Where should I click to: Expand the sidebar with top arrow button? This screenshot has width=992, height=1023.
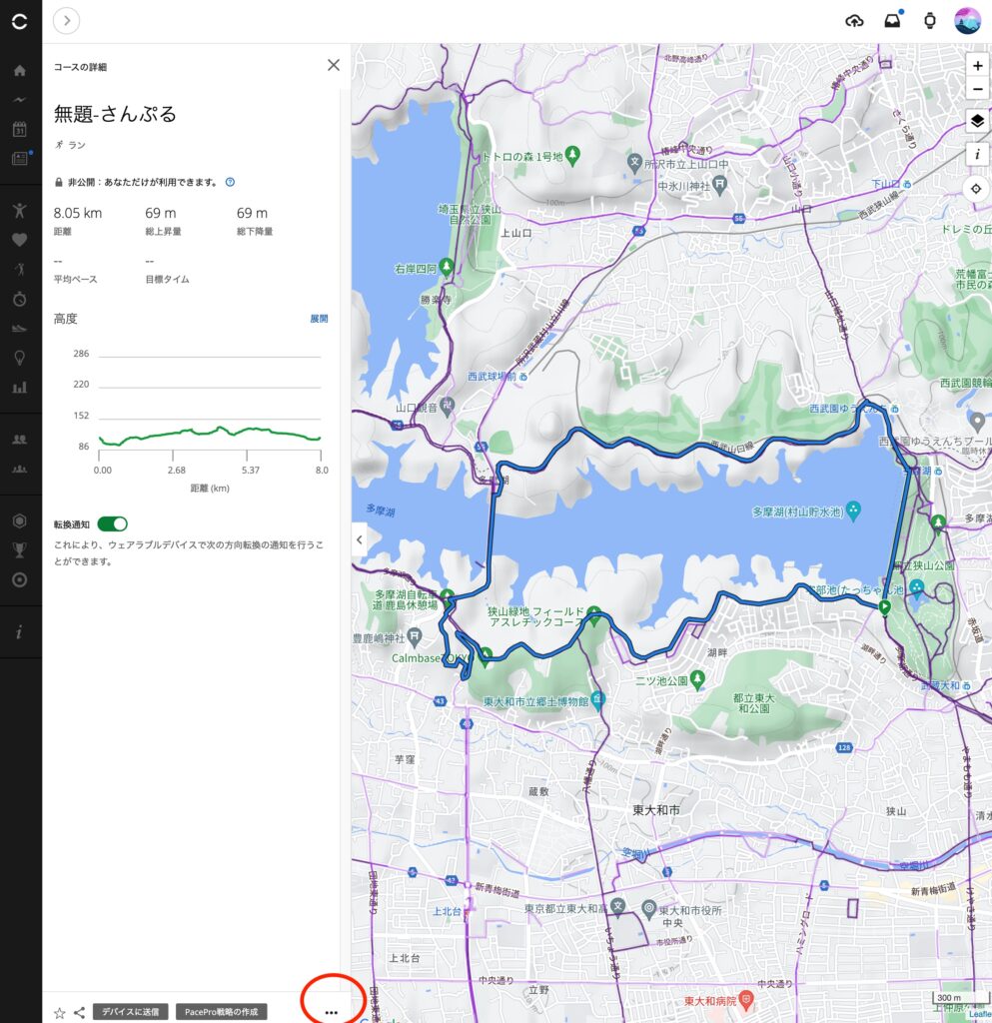point(66,20)
